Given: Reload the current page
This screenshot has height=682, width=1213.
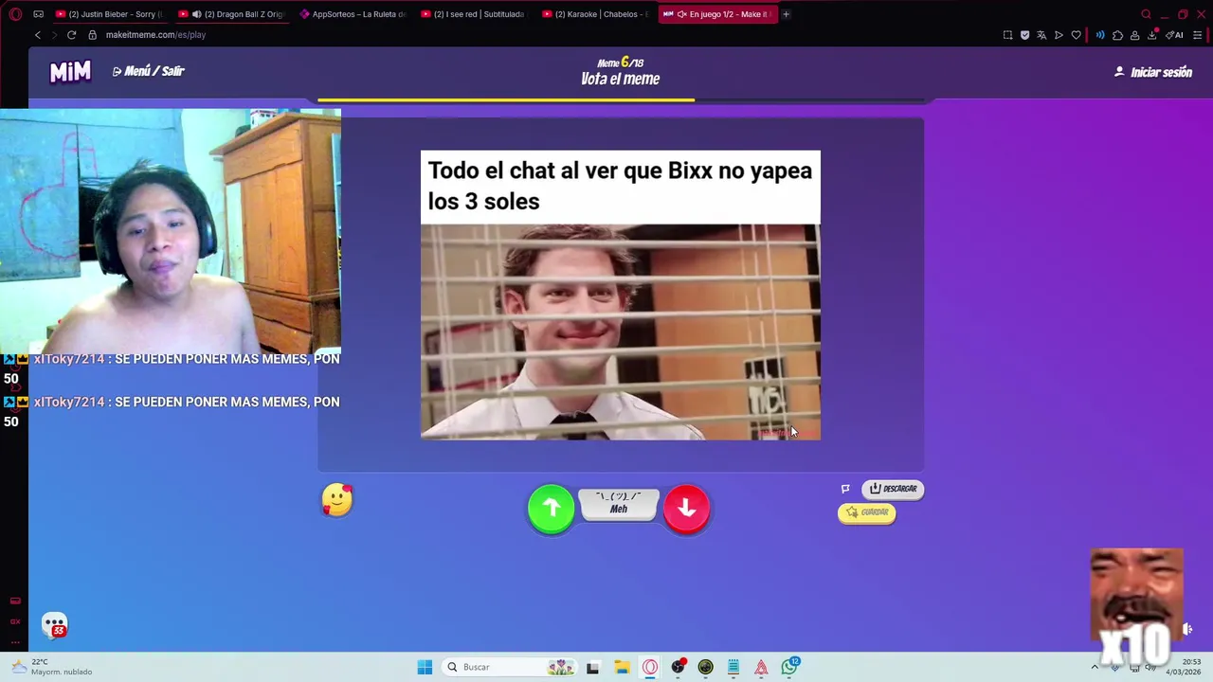Looking at the screenshot, I should click(71, 35).
